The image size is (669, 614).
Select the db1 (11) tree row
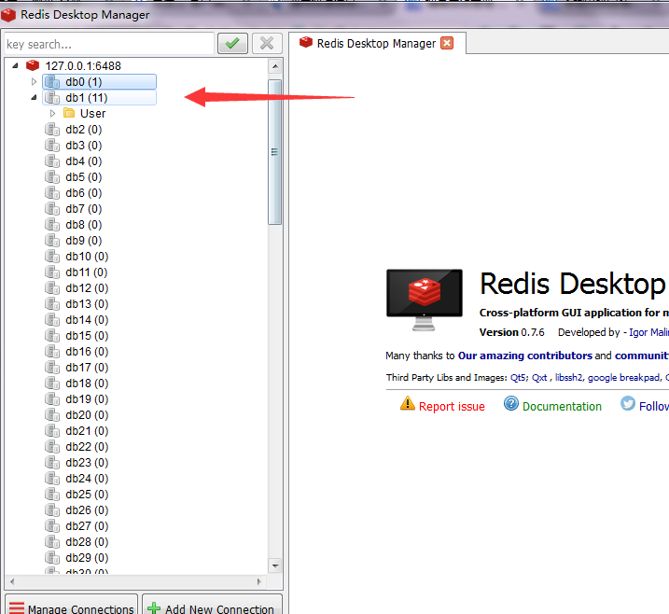click(x=100, y=98)
